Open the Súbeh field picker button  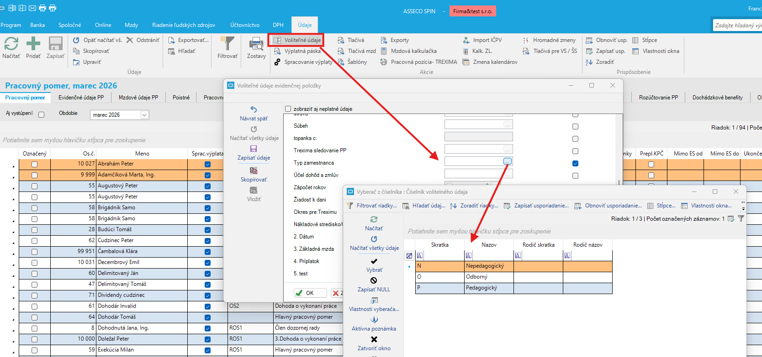(507, 124)
